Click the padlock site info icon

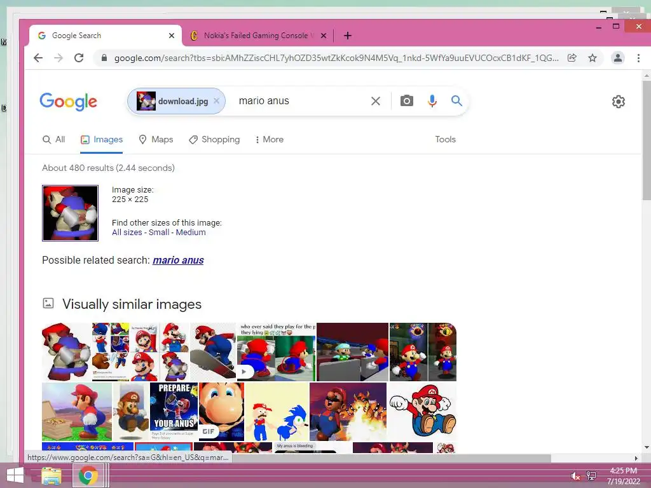pos(104,58)
